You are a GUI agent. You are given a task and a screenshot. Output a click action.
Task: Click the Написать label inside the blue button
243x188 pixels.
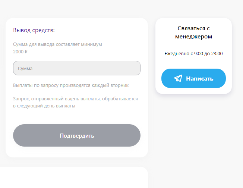tap(199, 79)
